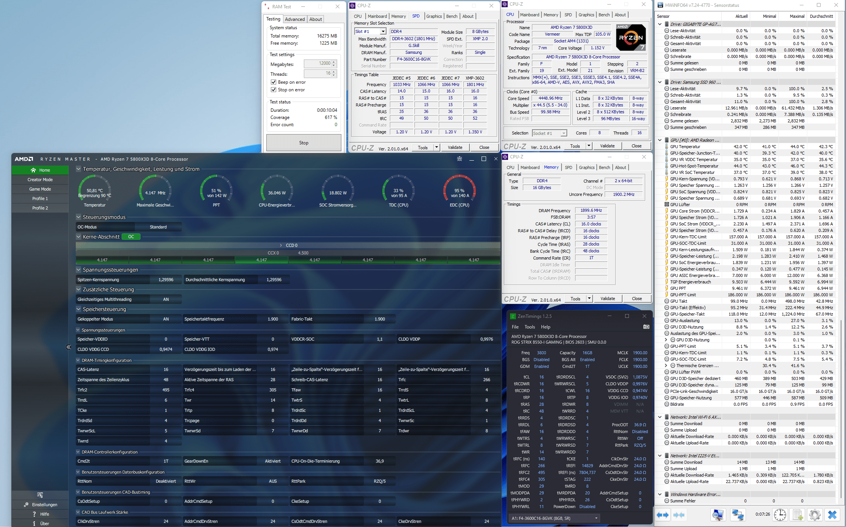Click the Ryzen Master import/export profile icon in sidebar

pos(40,495)
